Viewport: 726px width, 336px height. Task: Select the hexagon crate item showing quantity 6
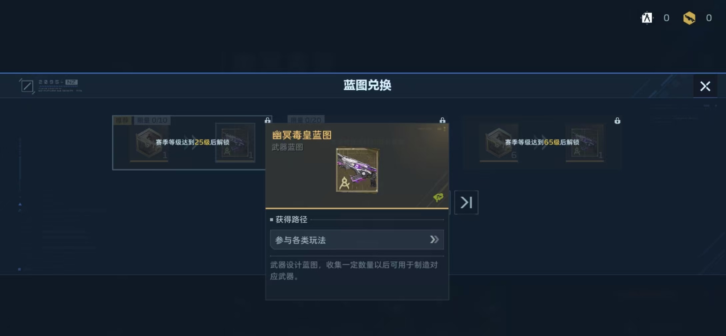point(499,143)
